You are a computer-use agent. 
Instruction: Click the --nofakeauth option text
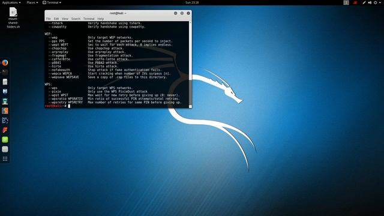pos(59,70)
